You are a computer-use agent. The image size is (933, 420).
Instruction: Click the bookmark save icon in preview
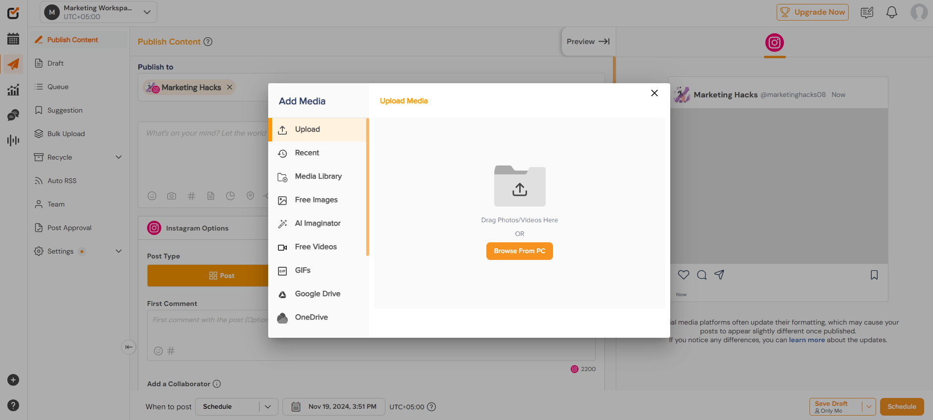[874, 275]
